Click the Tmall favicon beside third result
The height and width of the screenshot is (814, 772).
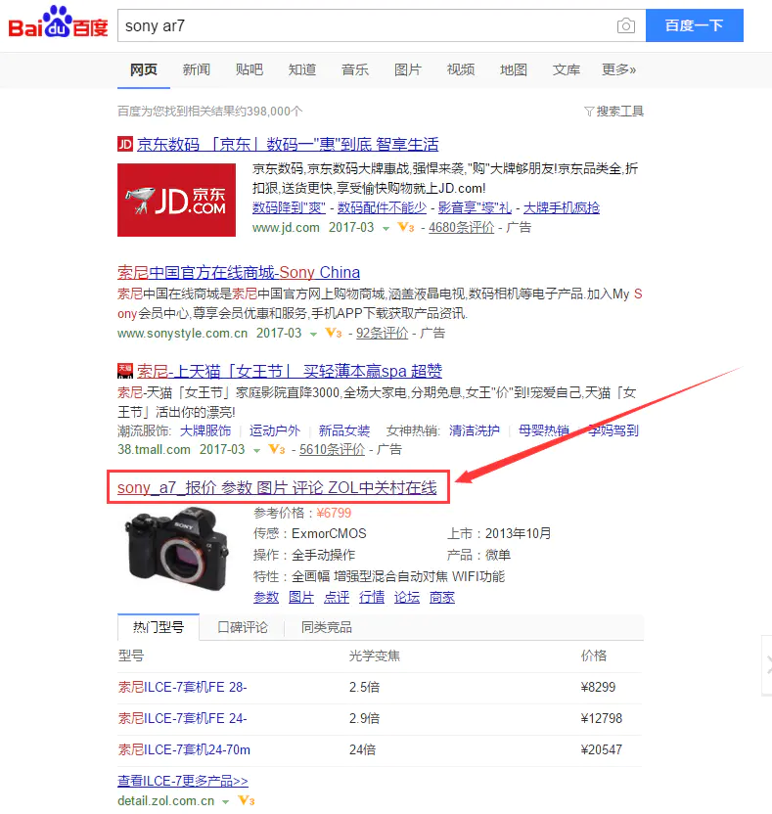[125, 371]
